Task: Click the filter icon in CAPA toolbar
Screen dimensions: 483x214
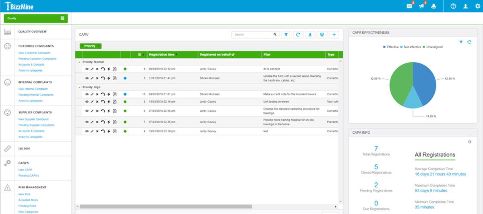Action: tap(286, 35)
